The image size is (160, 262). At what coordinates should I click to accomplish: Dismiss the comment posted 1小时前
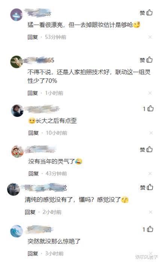tap(150, 93)
